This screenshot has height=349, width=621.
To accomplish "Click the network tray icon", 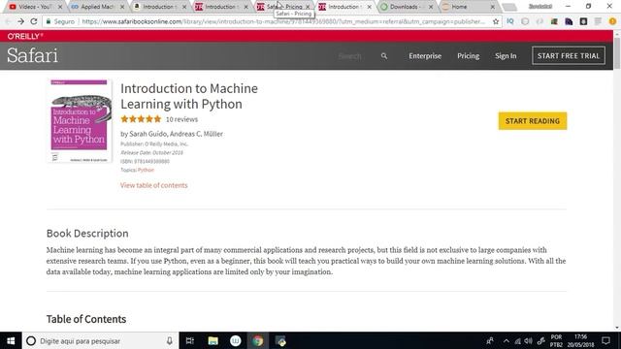I will coord(517,341).
